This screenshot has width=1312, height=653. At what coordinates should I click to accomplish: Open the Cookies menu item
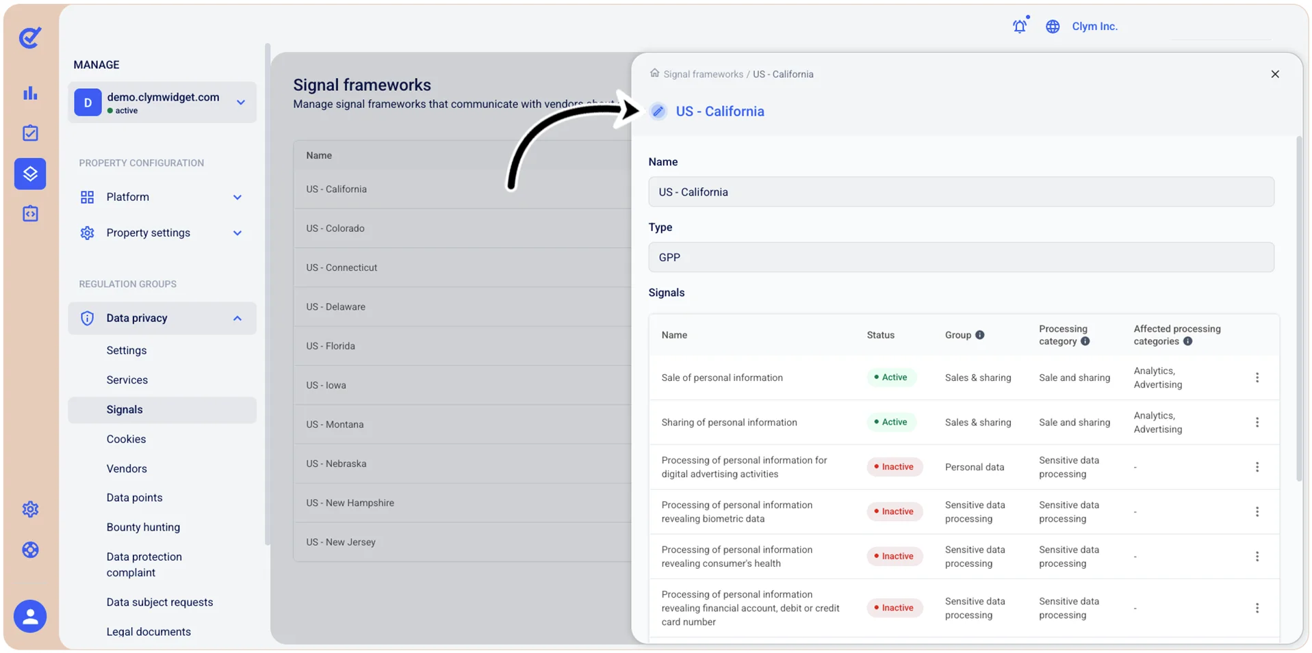pos(126,439)
